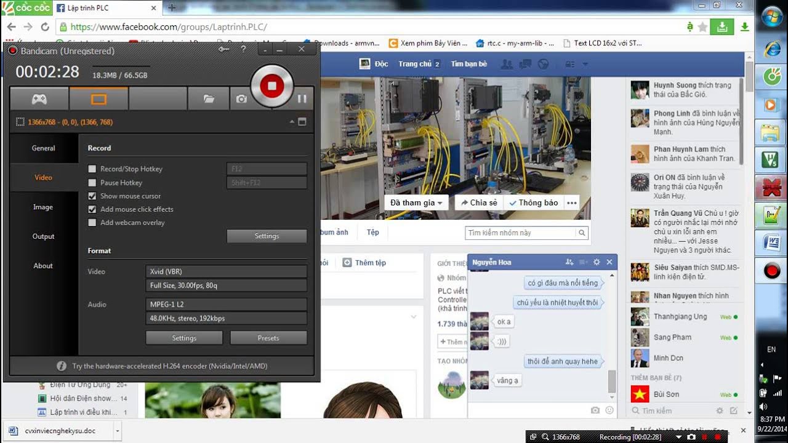This screenshot has width=788, height=443.
Task: Open Hội dân Điện show group link
Action: click(x=83, y=399)
